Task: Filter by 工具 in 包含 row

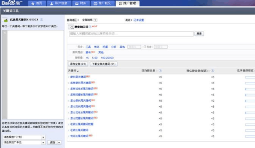Action: coord(88,47)
